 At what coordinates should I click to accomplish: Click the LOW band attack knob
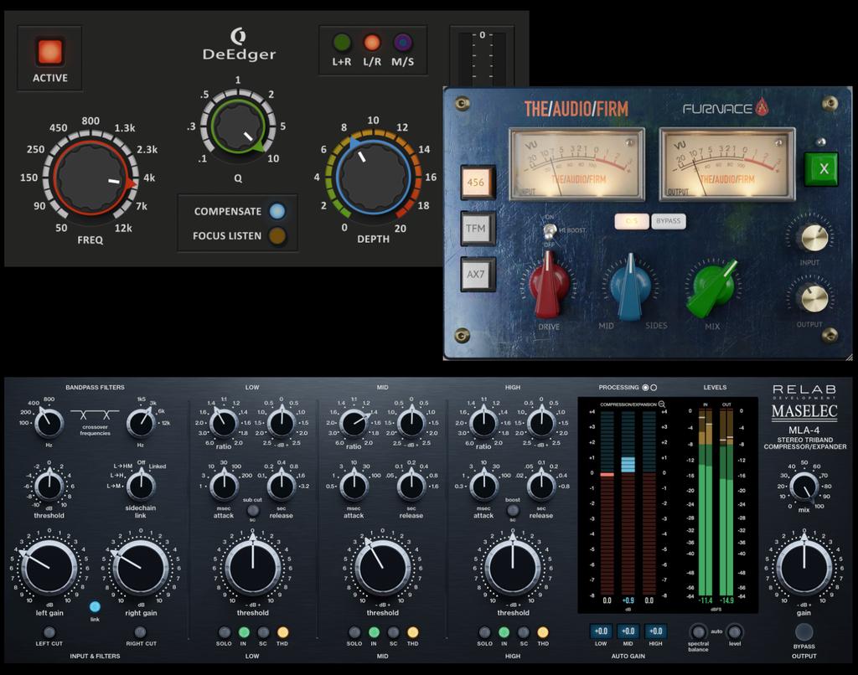223,485
